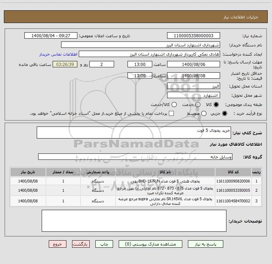The width and height of the screenshot is (272, 264).
Task: Click item code 1161100458470002
Action: click(x=233, y=201)
